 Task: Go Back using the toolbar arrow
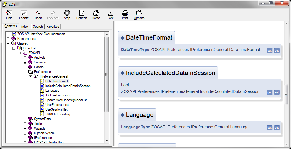[x=38, y=13]
